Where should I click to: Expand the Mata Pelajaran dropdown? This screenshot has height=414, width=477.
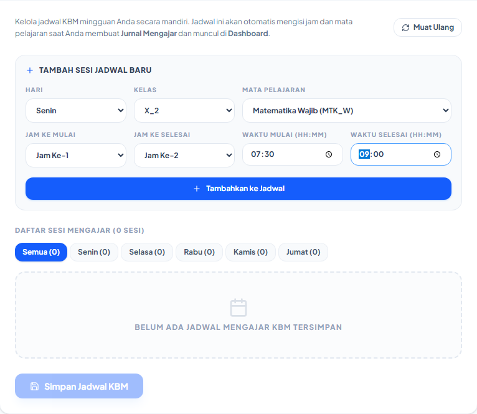[x=347, y=111]
